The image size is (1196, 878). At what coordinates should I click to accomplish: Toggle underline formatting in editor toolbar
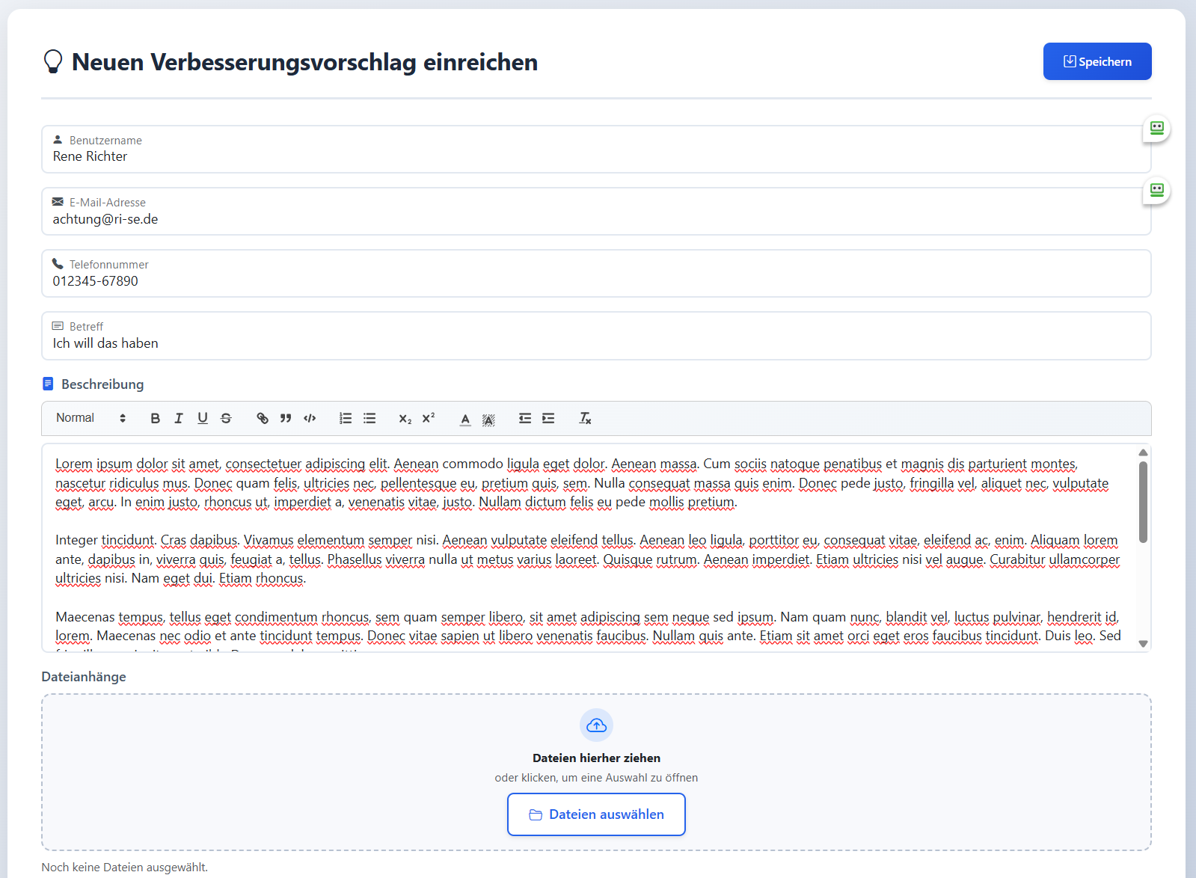(x=203, y=418)
